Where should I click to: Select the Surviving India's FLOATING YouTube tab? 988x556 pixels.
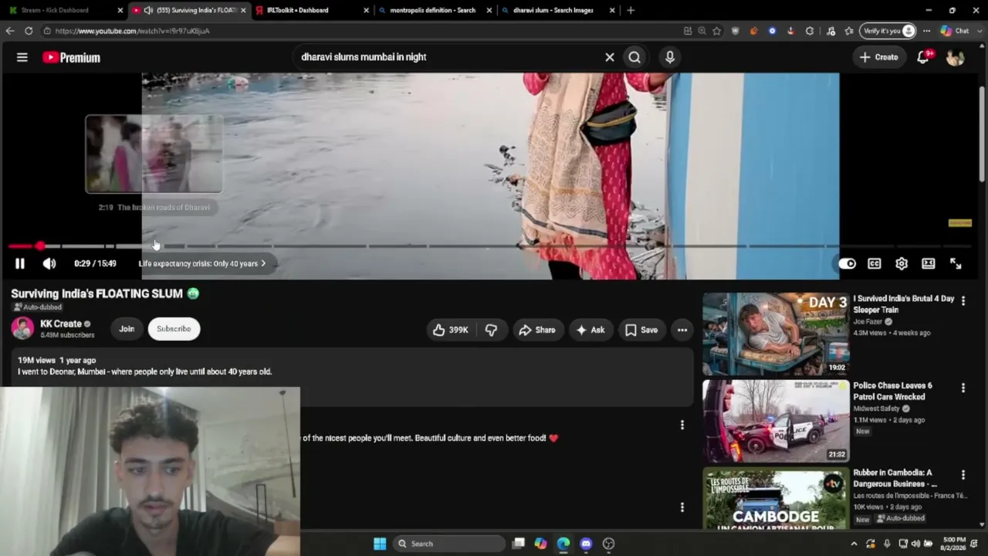189,10
